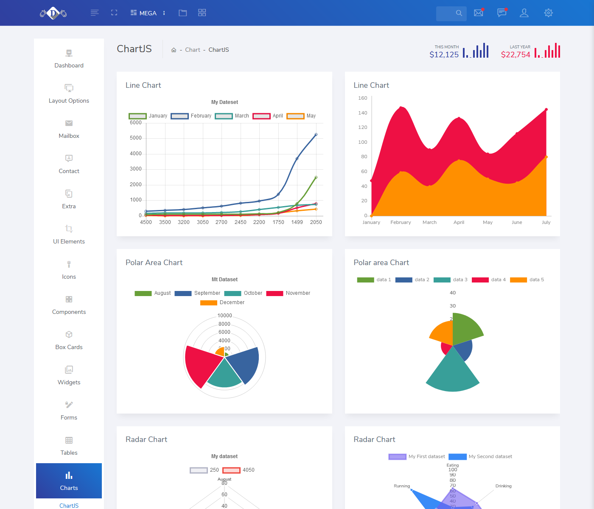Open Contact sidebar item
Screen dimensions: 594x509
coord(69,164)
